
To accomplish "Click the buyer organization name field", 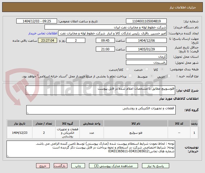I will [106, 27].
